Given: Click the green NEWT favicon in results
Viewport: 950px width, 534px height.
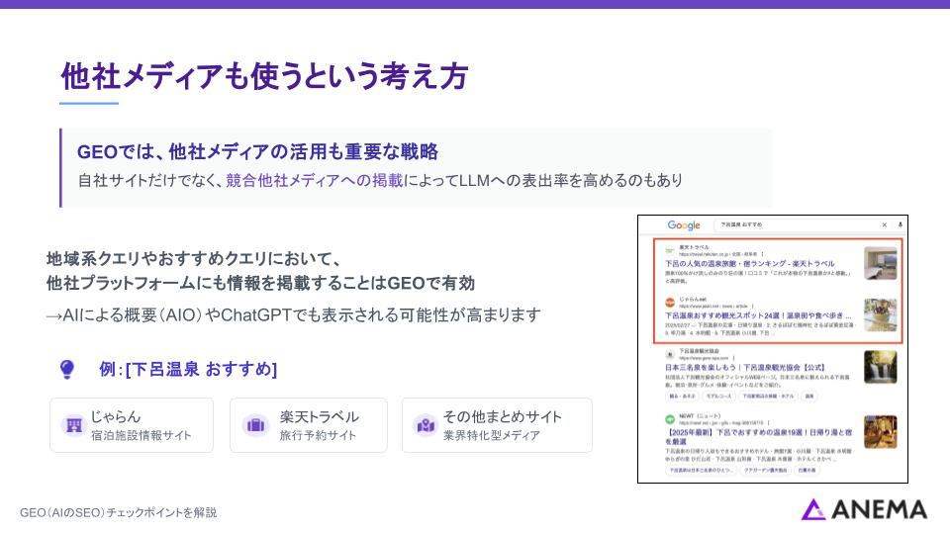Looking at the screenshot, I should tap(670, 417).
